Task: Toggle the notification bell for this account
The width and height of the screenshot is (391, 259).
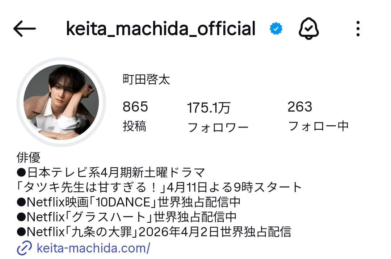Action: pos(309,29)
